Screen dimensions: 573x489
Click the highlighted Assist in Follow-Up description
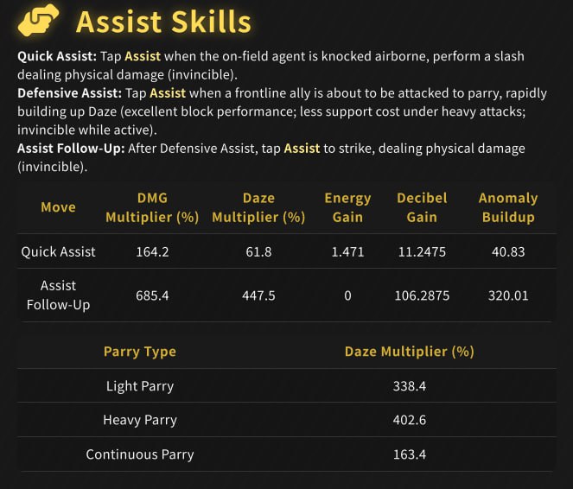[x=302, y=149]
